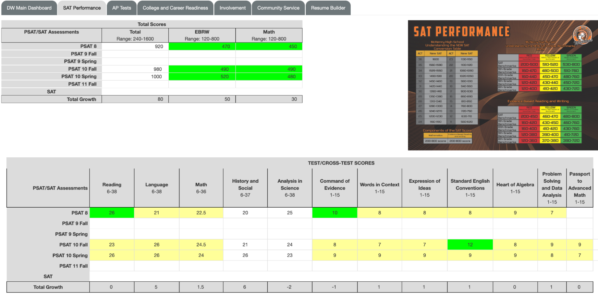This screenshot has height=294, width=598.
Task: Select the SAT Performance tab
Action: (82, 8)
